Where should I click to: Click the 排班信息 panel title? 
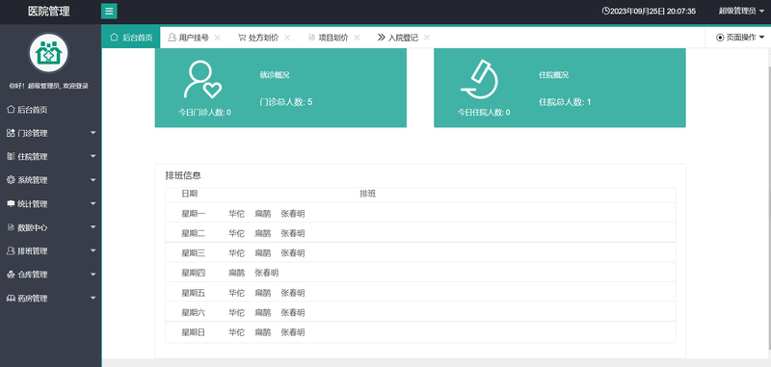[x=183, y=175]
